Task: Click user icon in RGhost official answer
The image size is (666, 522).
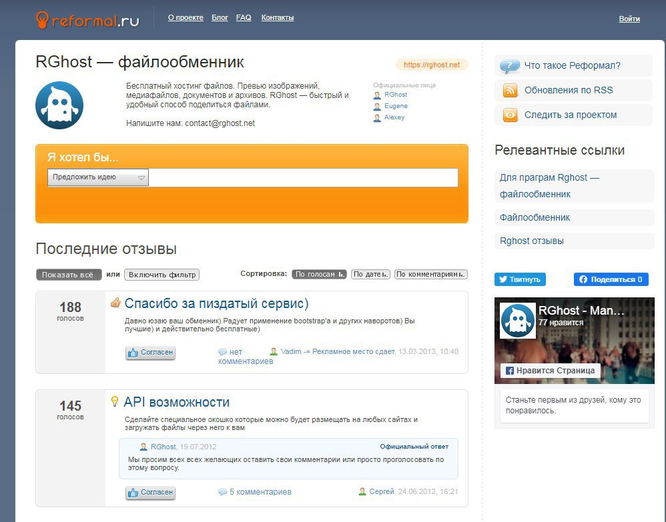Action: click(x=143, y=447)
